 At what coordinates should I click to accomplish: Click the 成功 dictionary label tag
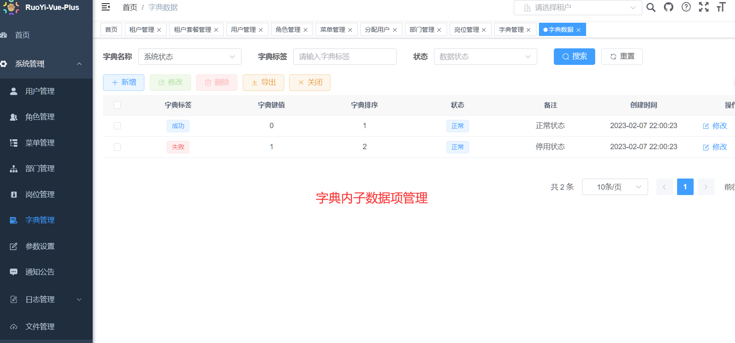(x=178, y=126)
